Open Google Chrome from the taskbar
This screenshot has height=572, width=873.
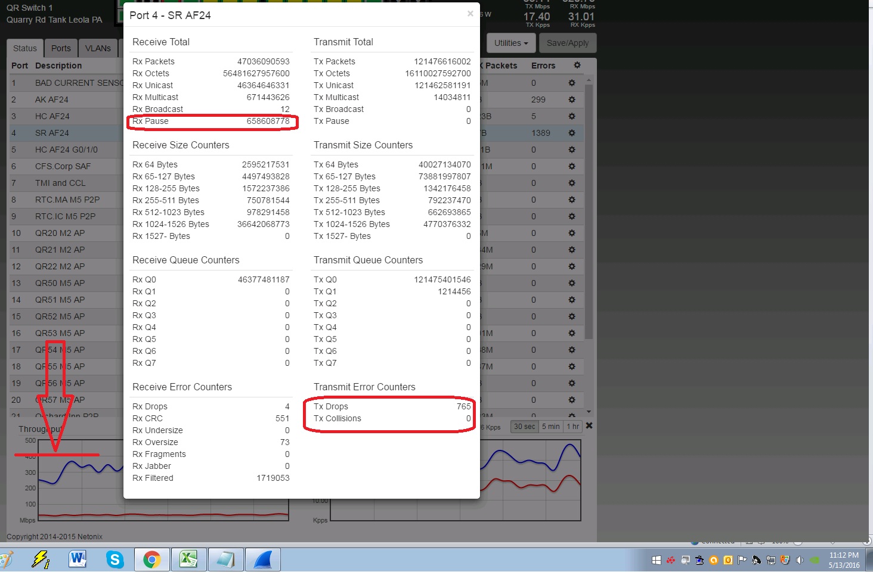(x=151, y=559)
